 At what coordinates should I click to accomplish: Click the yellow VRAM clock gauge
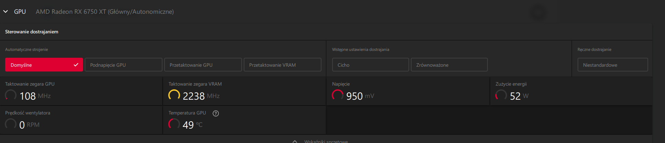point(174,95)
